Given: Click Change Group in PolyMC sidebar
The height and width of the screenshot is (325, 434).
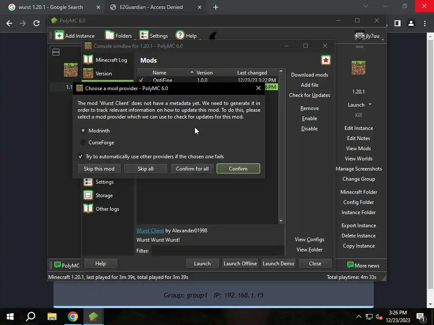Looking at the screenshot, I should (x=359, y=179).
